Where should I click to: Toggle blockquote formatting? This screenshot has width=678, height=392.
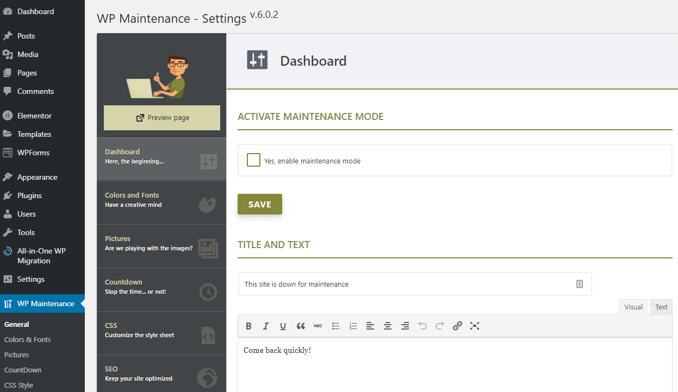click(301, 326)
